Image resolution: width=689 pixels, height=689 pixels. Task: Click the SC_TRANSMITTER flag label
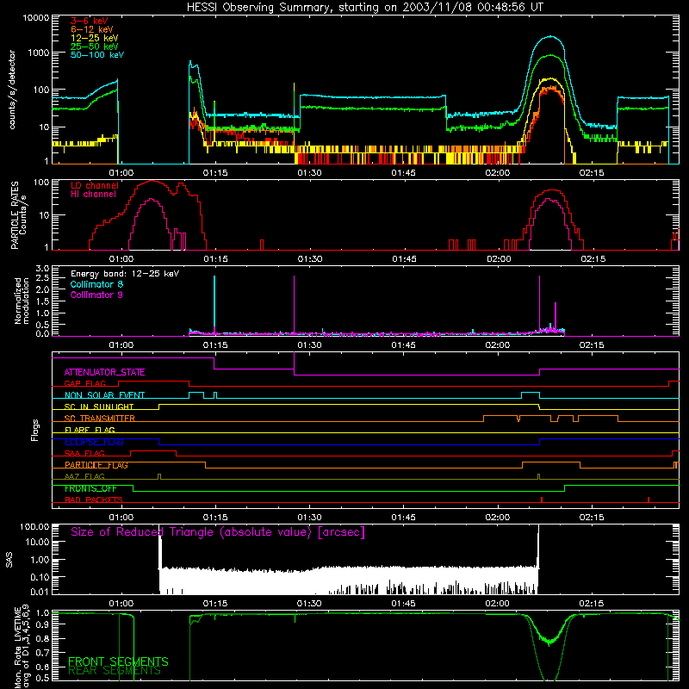[100, 419]
